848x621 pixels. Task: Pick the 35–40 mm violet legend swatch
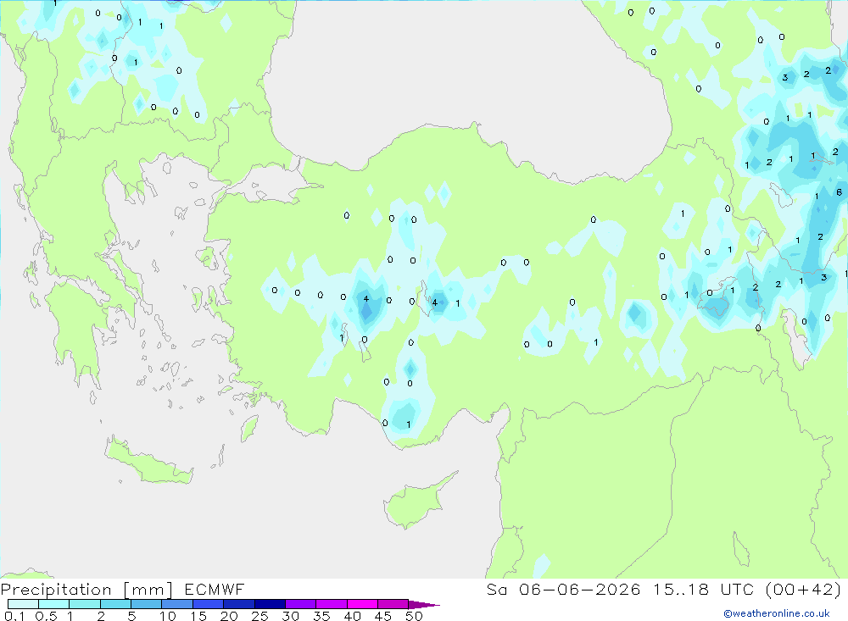click(x=332, y=604)
